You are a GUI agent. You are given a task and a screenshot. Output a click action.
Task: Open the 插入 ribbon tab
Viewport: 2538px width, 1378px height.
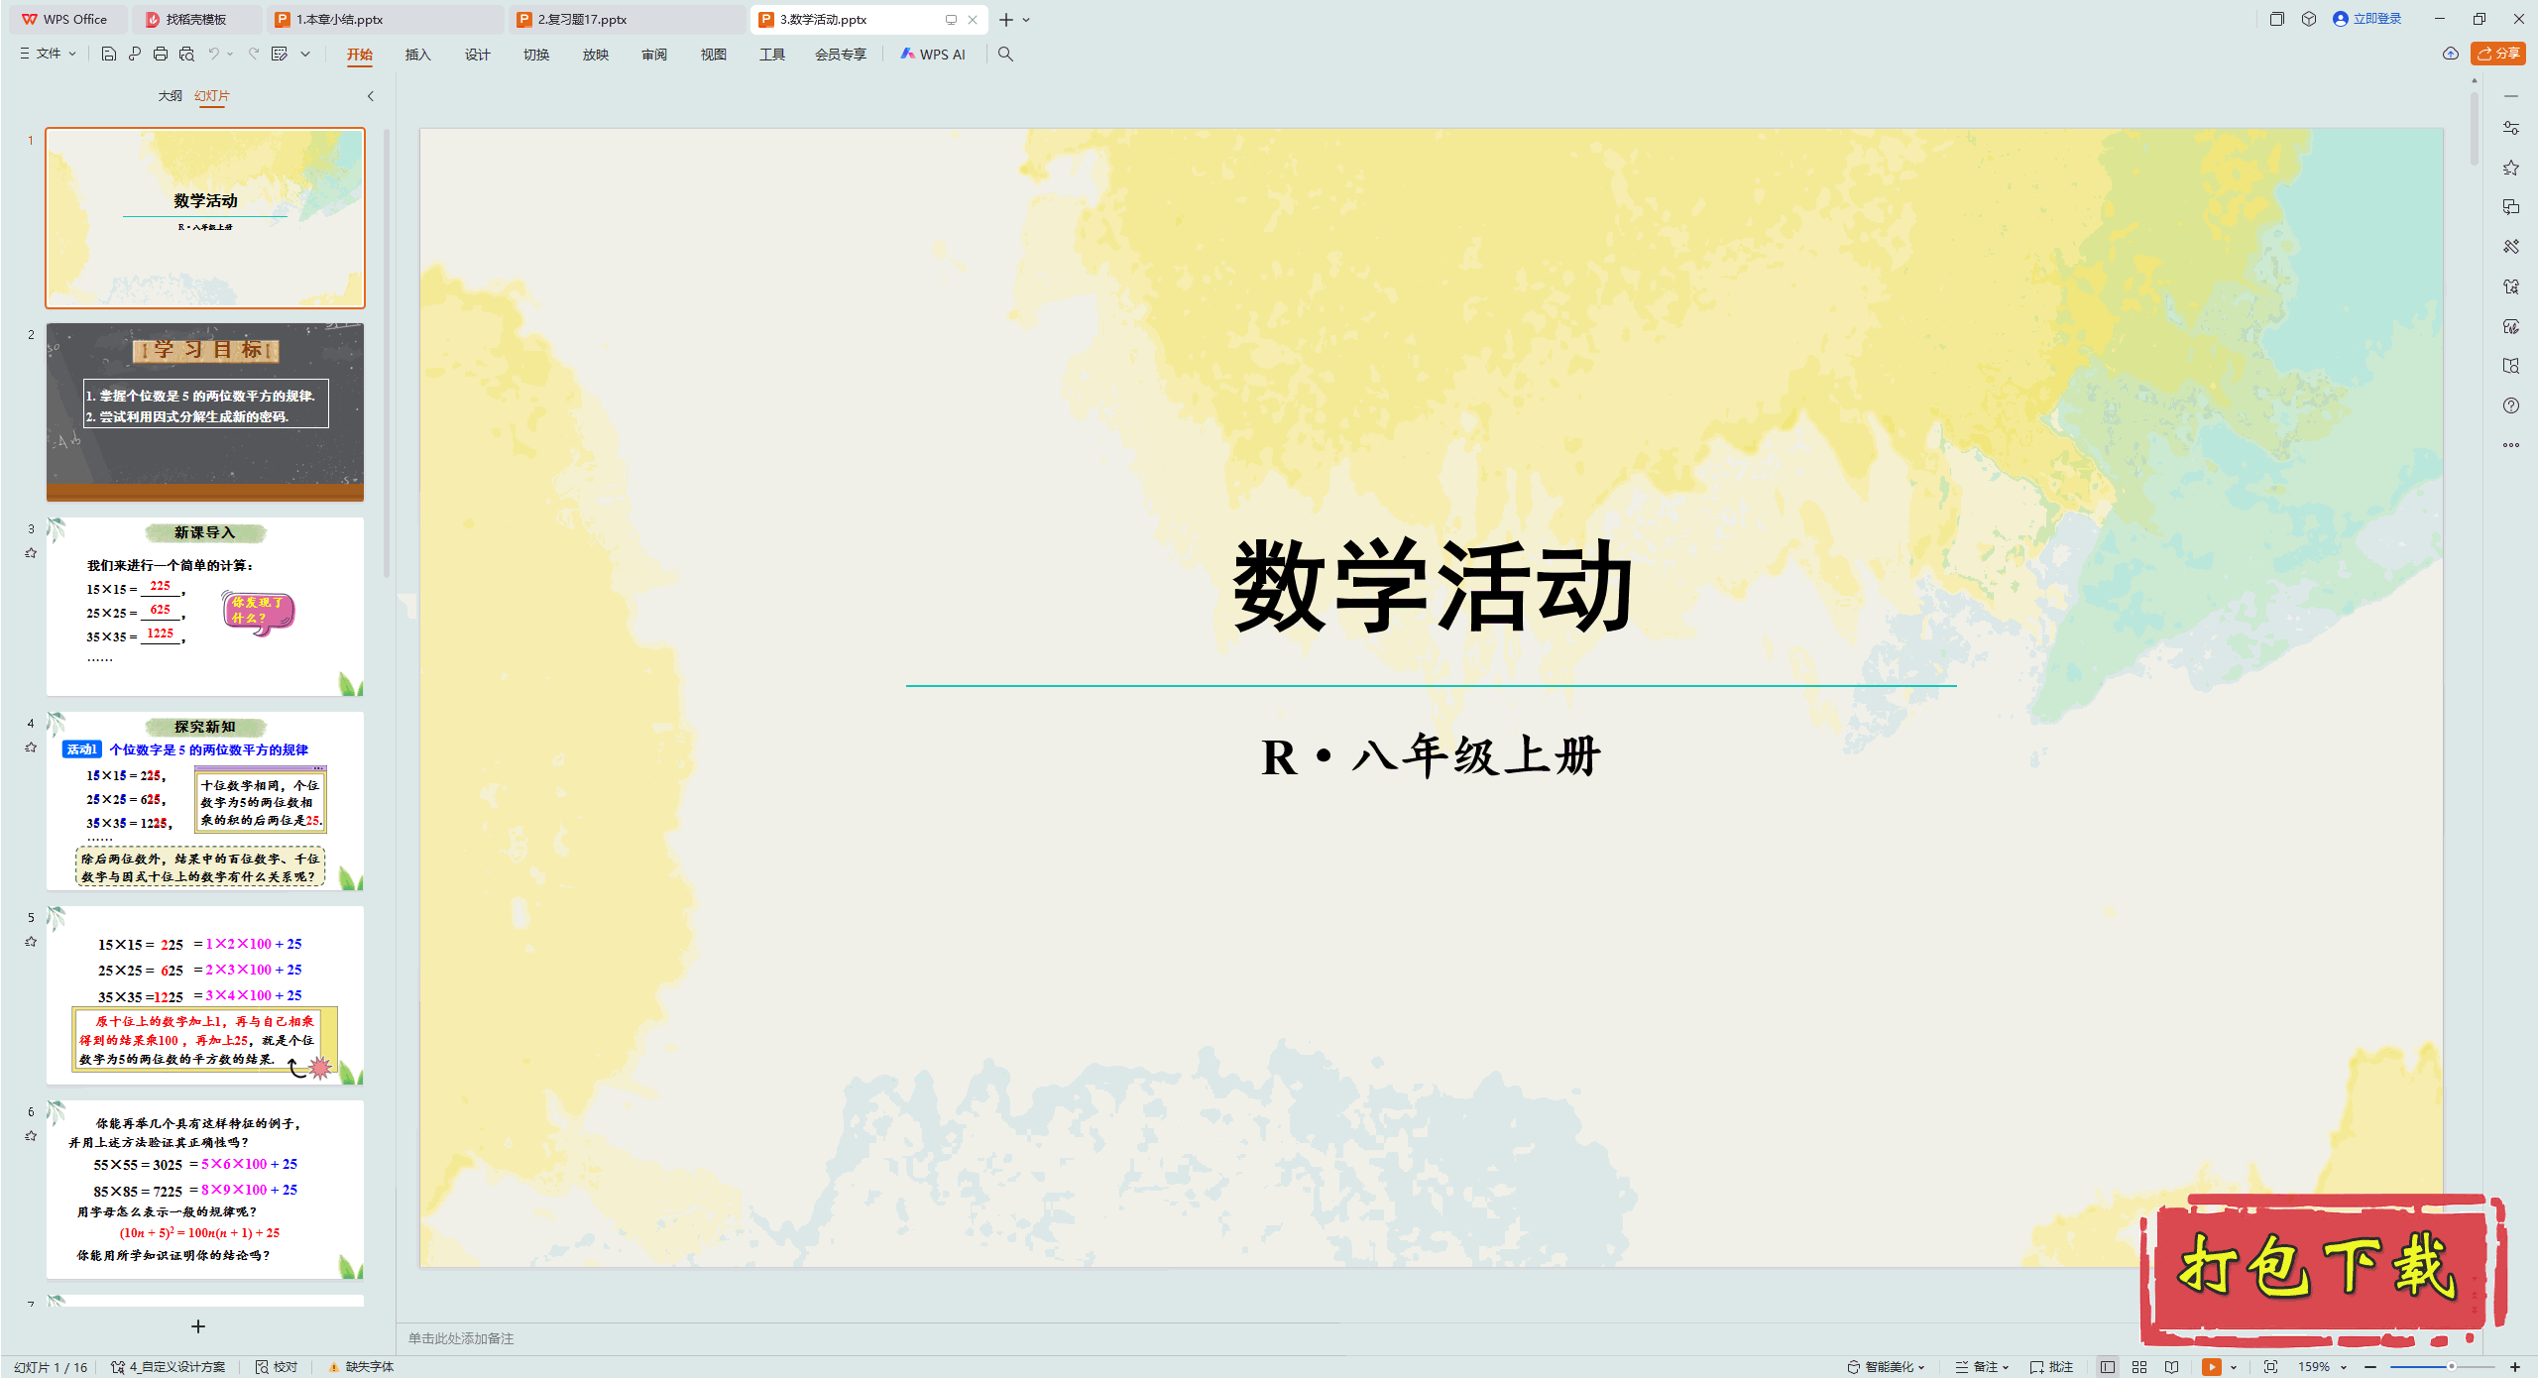418,55
